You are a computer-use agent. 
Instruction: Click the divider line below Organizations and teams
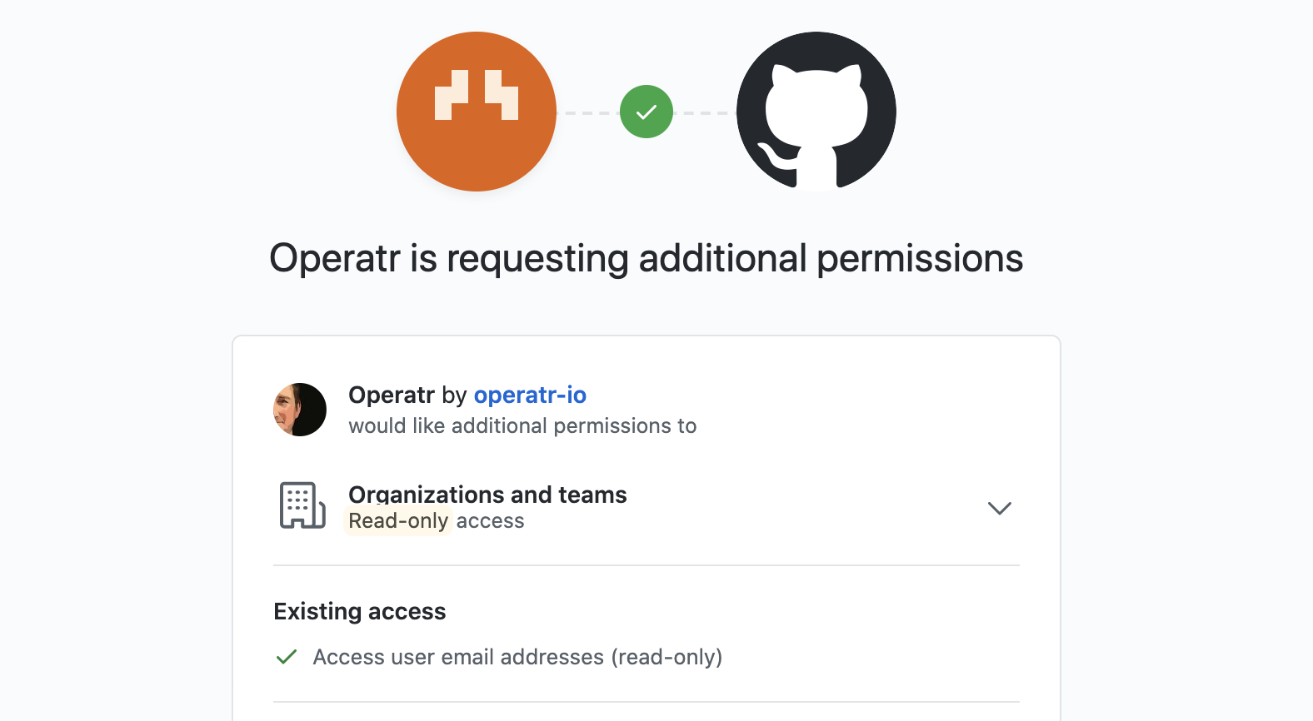646,565
